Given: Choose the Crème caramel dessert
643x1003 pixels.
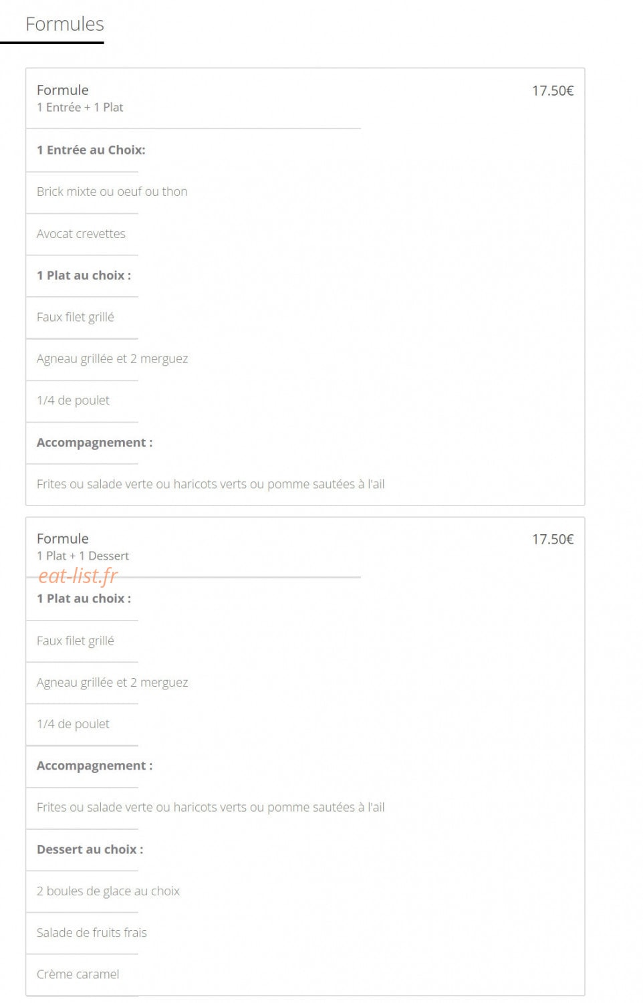Looking at the screenshot, I should click(78, 974).
